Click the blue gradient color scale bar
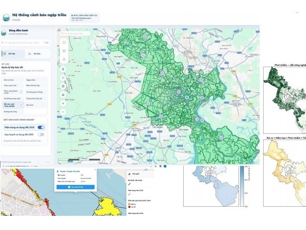 coord(242,186)
